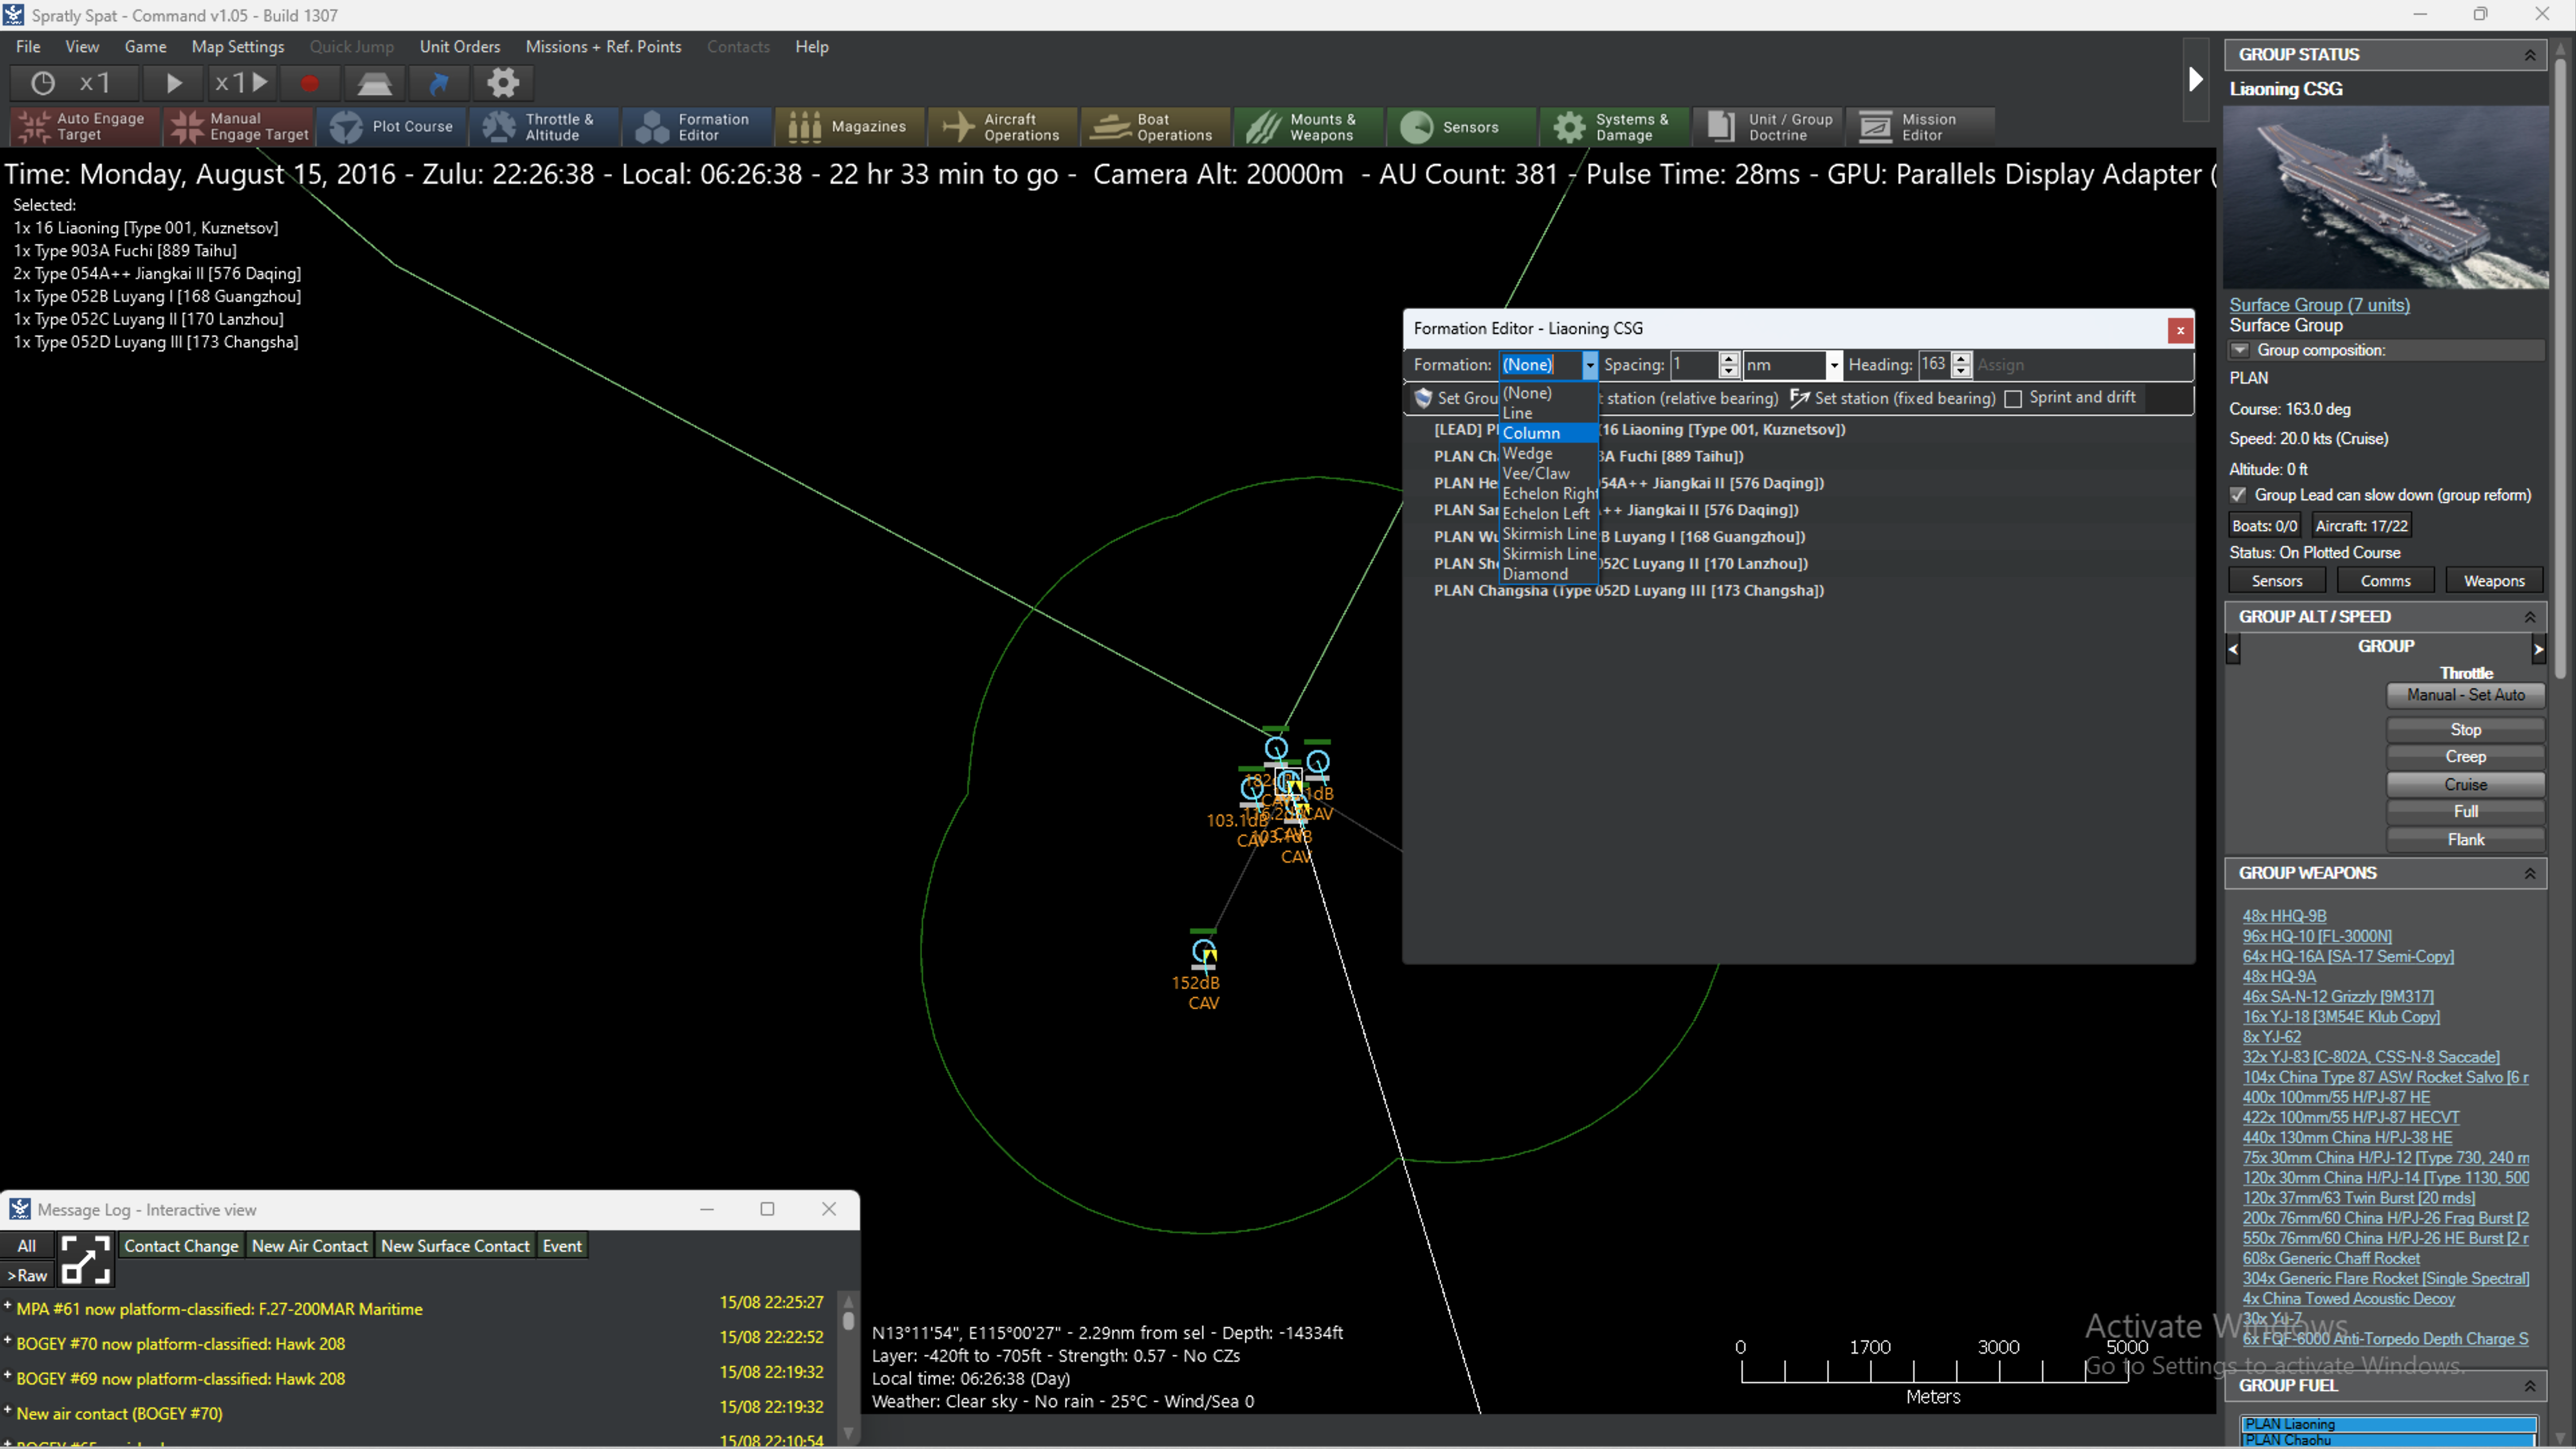Select the Plot Course tool
2576x1449 pixels.
pos(392,127)
